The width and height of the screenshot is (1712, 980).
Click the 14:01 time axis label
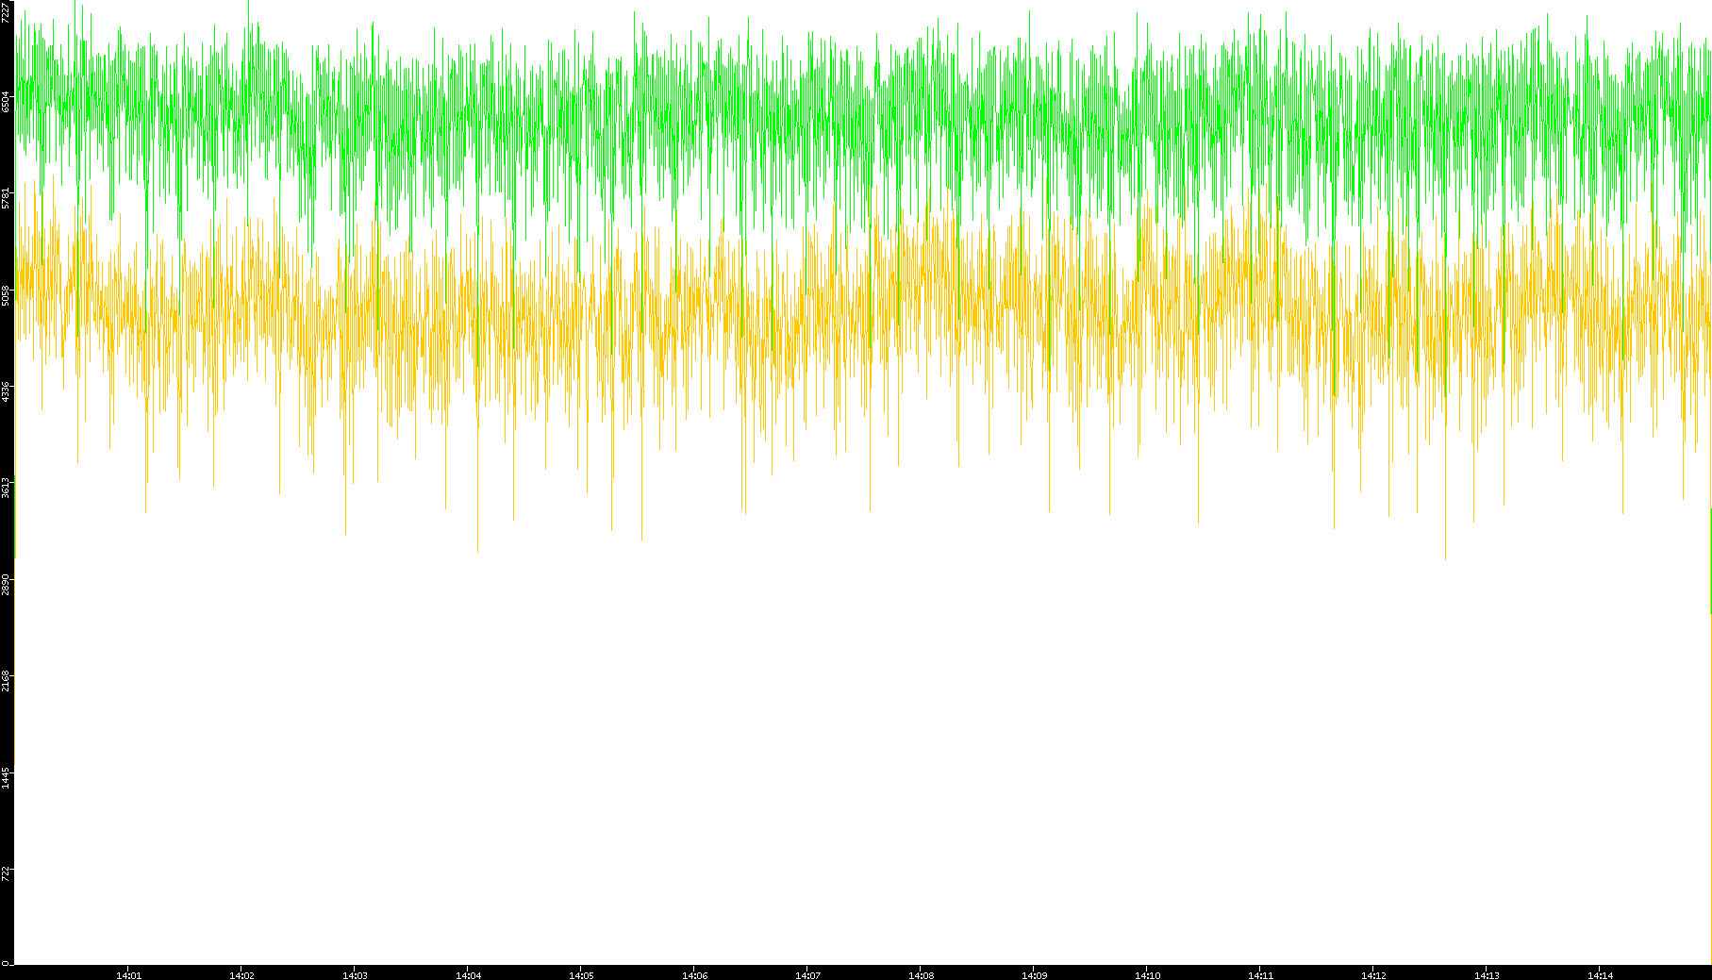[128, 975]
